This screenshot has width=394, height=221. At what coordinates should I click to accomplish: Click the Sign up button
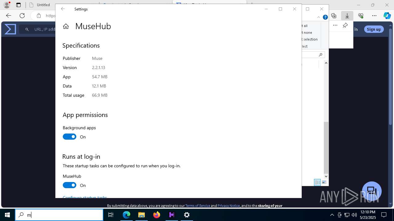374,29
